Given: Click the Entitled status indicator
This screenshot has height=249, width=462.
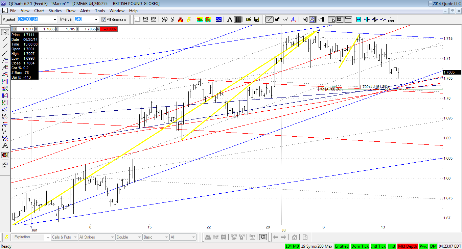Looking at the screenshot, I should point(342,246).
